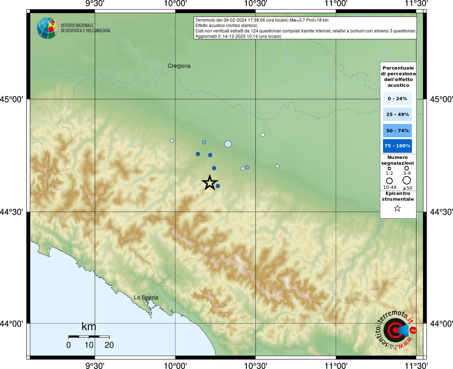Click the Istituto Nazionale di Geofisica text
Image resolution: width=453 pixels, height=369 pixels.
tap(85, 28)
